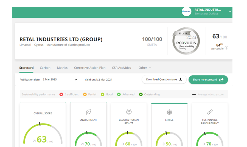The height and width of the screenshot is (147, 247).
Task: Click the orange Partial legend marker
Action: (85, 94)
